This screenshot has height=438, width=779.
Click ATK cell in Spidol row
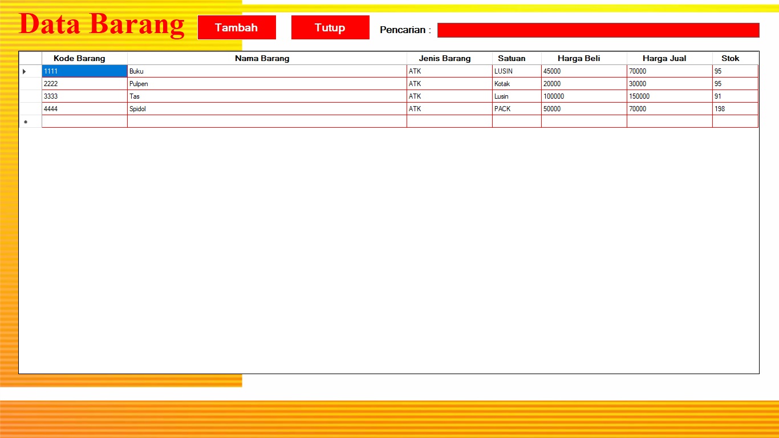[449, 109]
